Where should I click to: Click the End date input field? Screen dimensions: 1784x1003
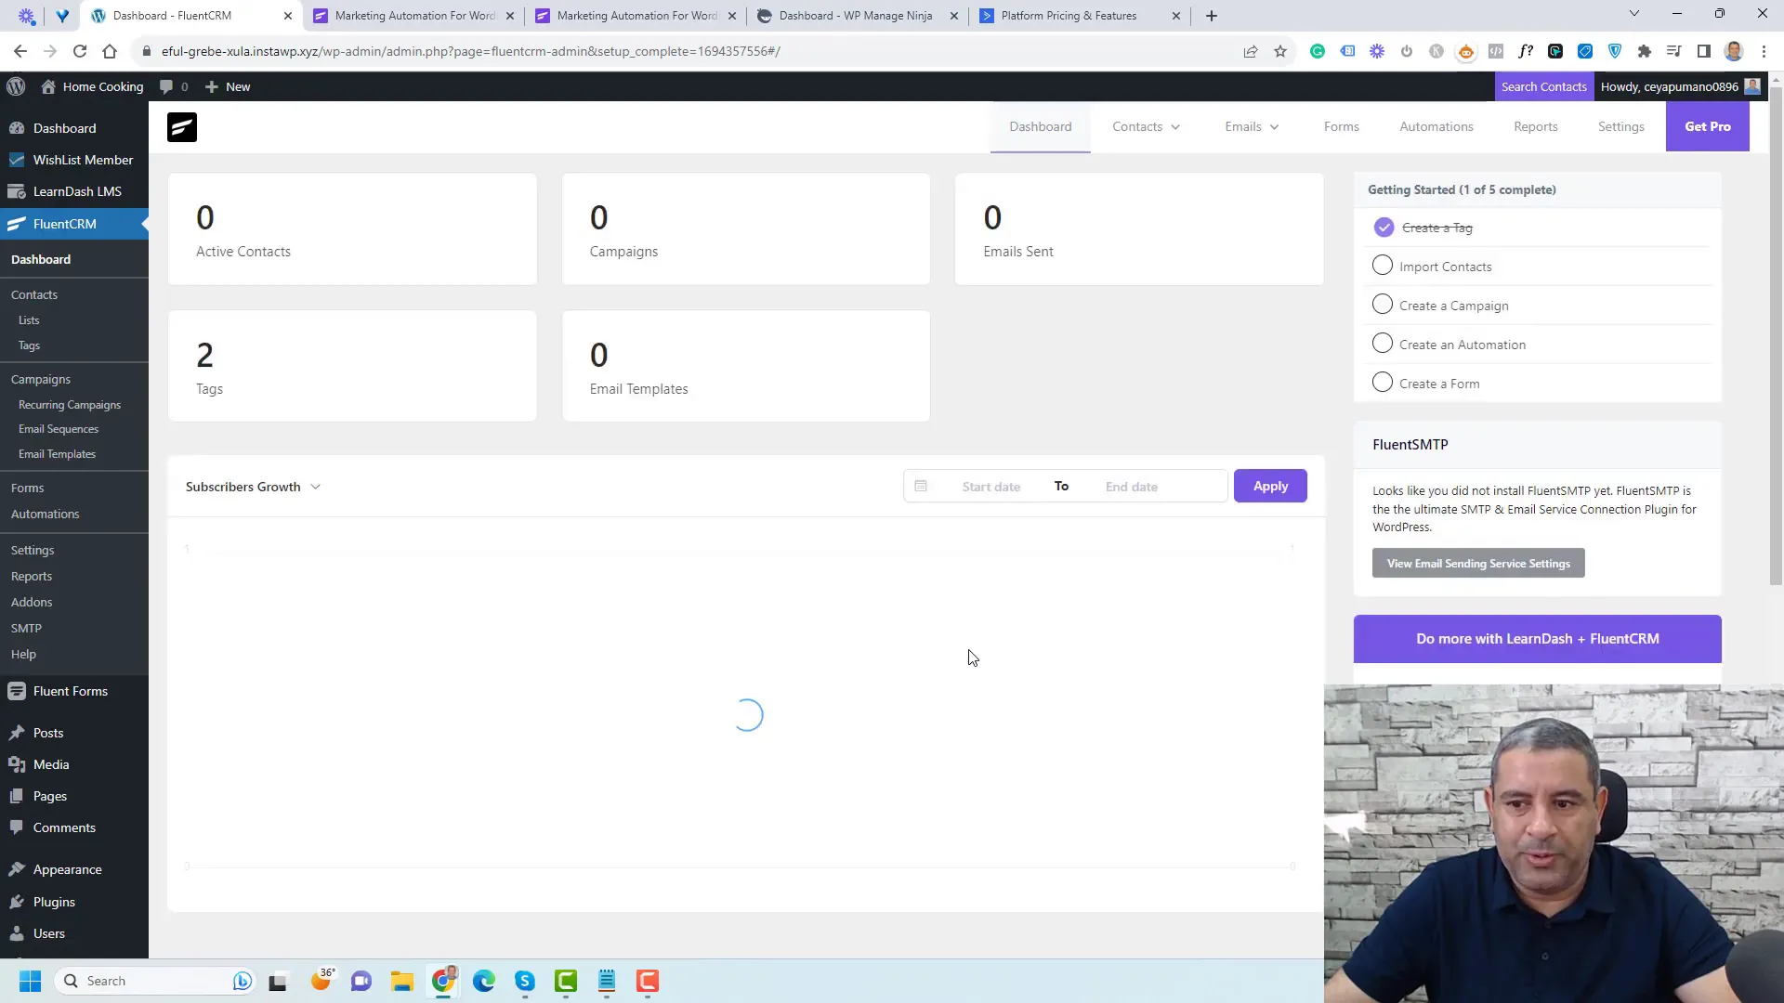(1132, 487)
